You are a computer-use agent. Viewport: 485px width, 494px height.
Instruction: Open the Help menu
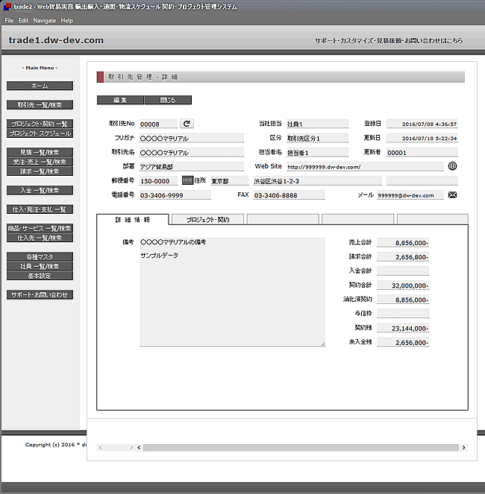pyautogui.click(x=67, y=20)
